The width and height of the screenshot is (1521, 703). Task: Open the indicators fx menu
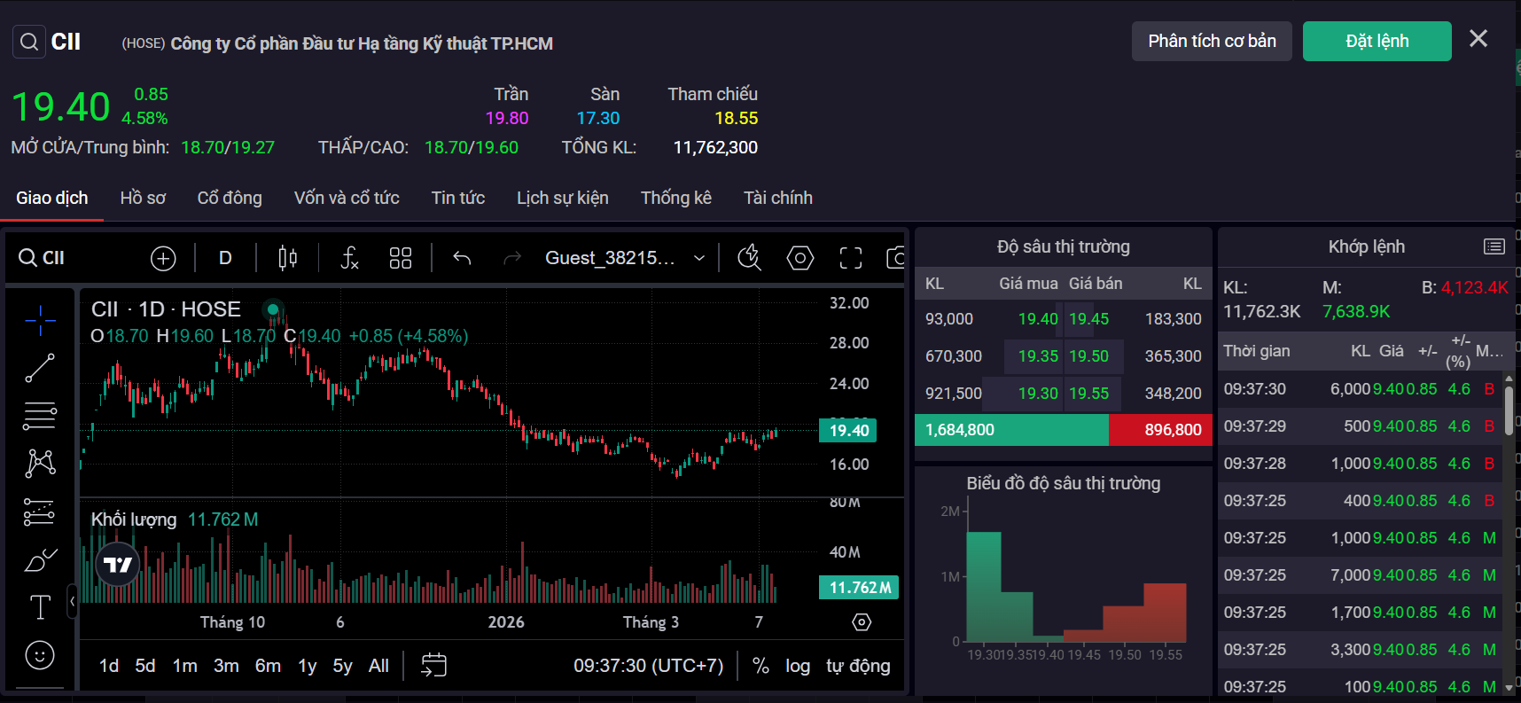pos(349,258)
